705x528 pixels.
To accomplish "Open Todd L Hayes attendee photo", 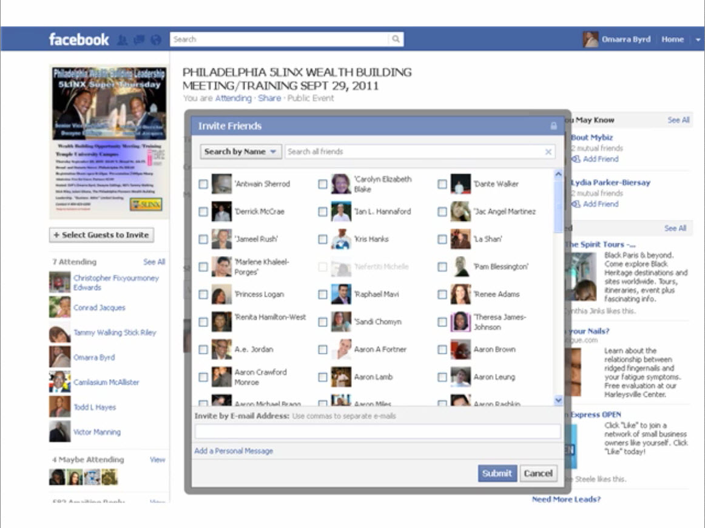I will (60, 407).
